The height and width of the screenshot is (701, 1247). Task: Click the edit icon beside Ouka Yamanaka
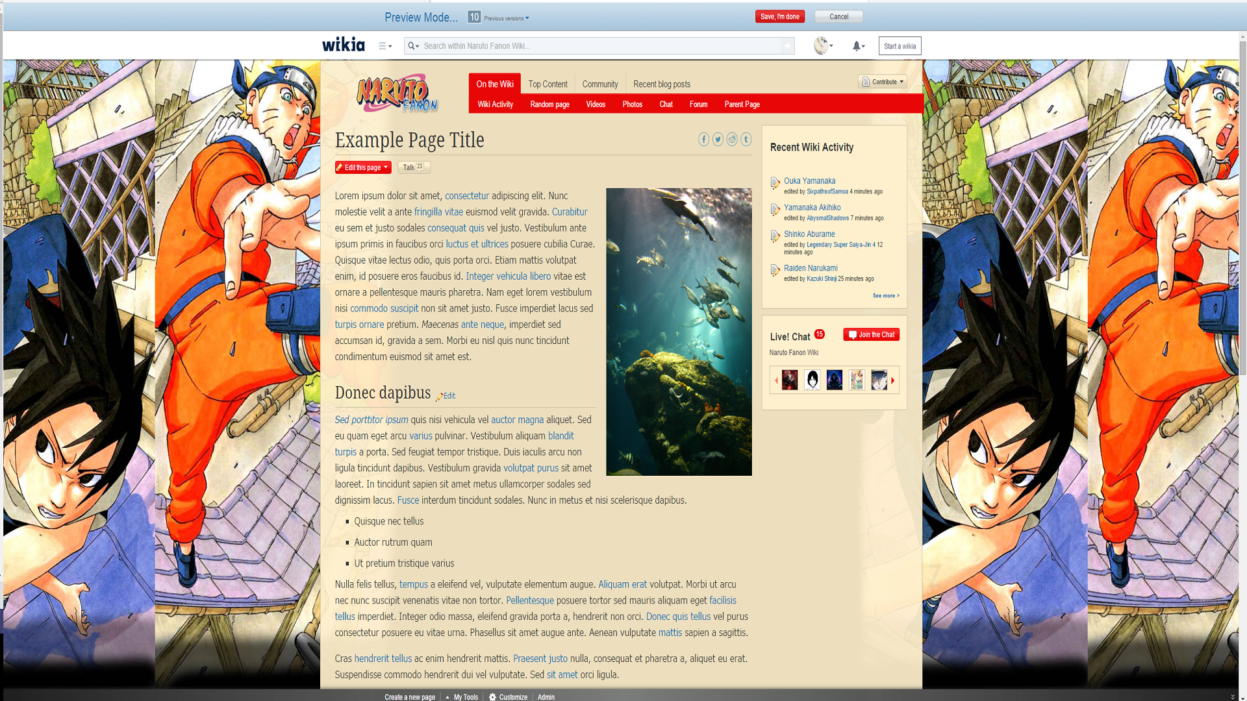click(x=775, y=183)
